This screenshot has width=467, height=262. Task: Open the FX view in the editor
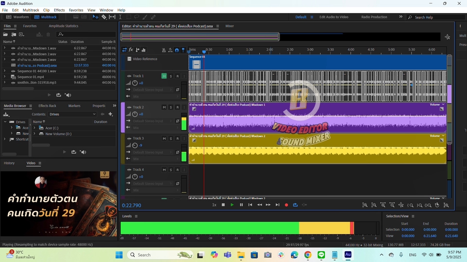click(131, 50)
